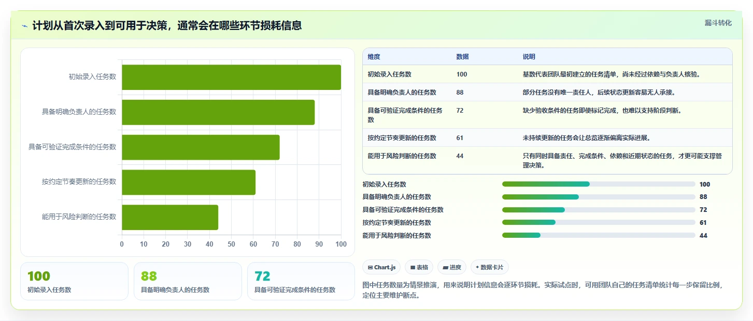Click the 维度 column header
The image size is (753, 321).
pos(374,57)
